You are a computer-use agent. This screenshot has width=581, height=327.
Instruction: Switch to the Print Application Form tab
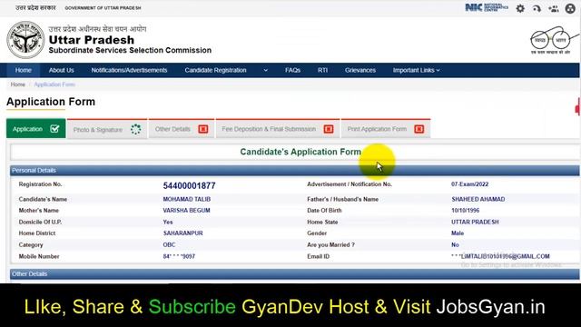(x=386, y=129)
